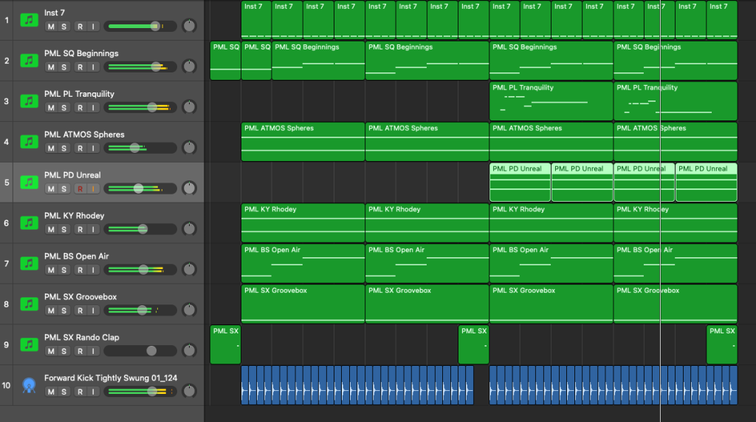756x422 pixels.
Task: Click the Inst 7 track instrument icon
Action: 30,19
